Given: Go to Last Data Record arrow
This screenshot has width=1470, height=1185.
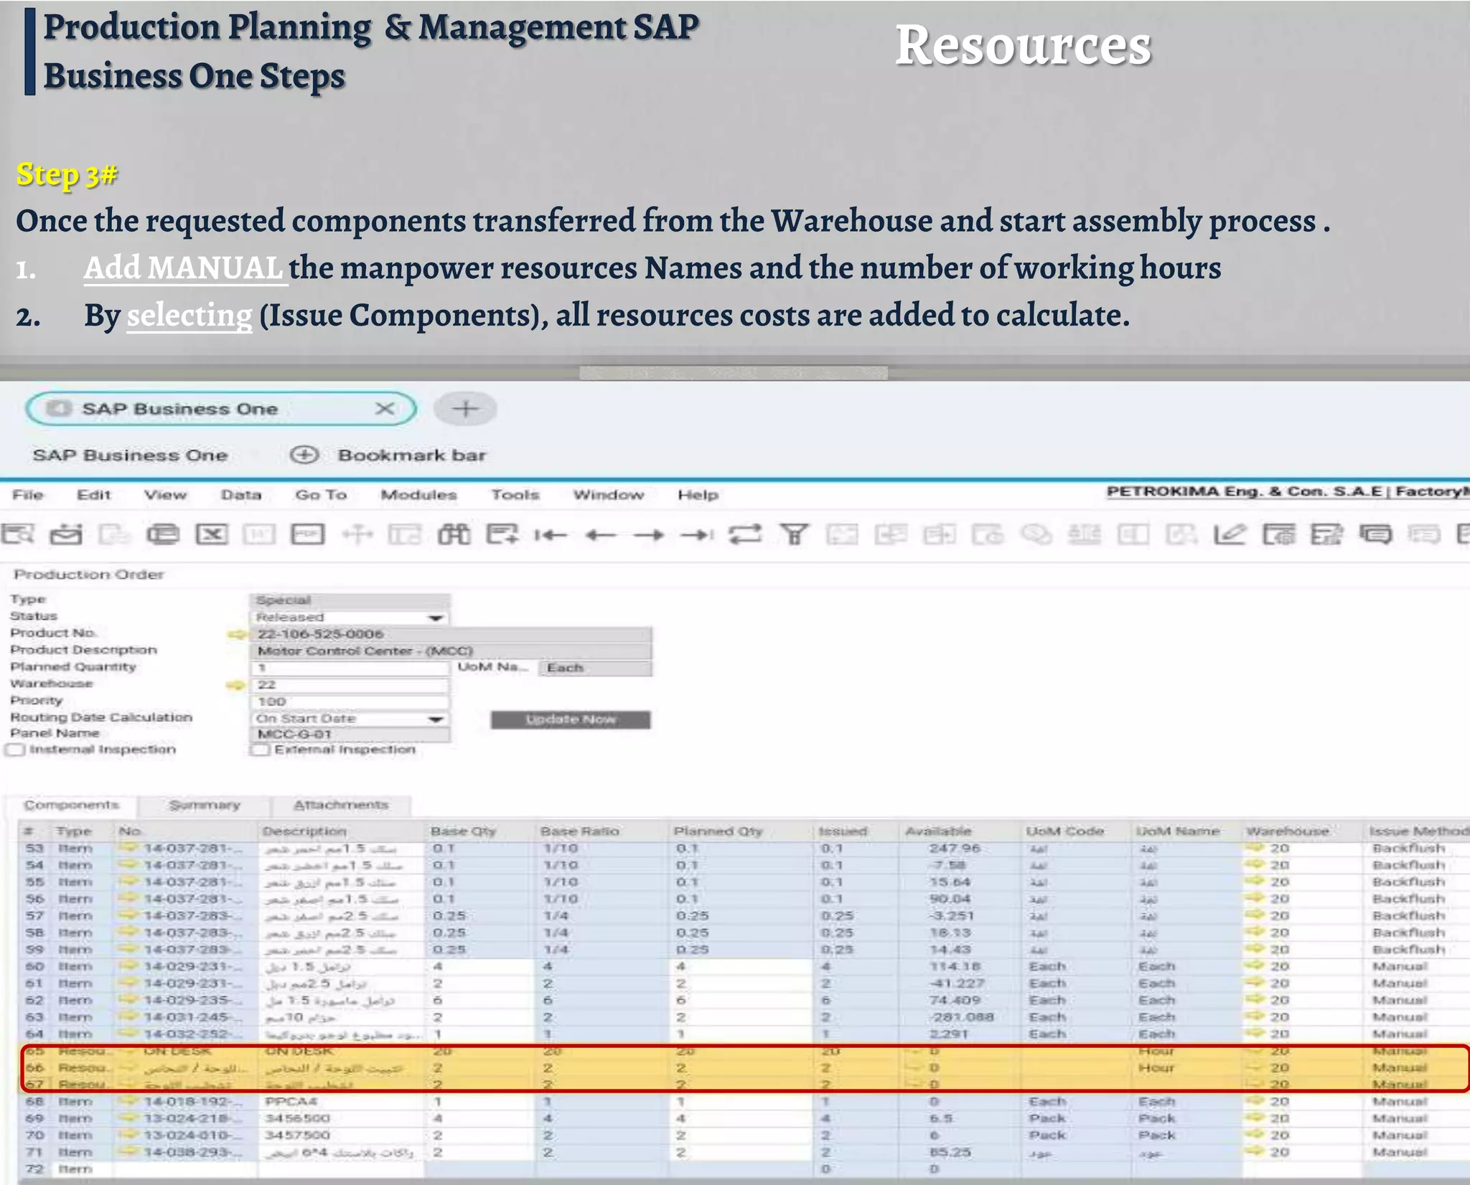Looking at the screenshot, I should [697, 534].
